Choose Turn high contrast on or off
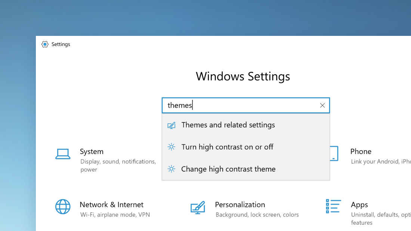 pyautogui.click(x=245, y=147)
